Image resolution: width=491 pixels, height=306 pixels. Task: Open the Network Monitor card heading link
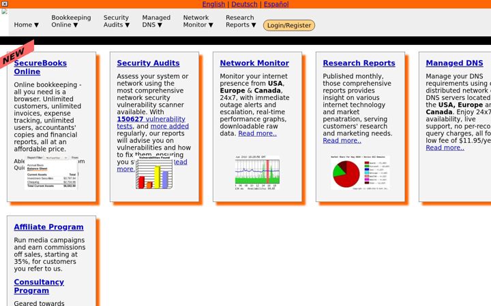[x=254, y=63]
